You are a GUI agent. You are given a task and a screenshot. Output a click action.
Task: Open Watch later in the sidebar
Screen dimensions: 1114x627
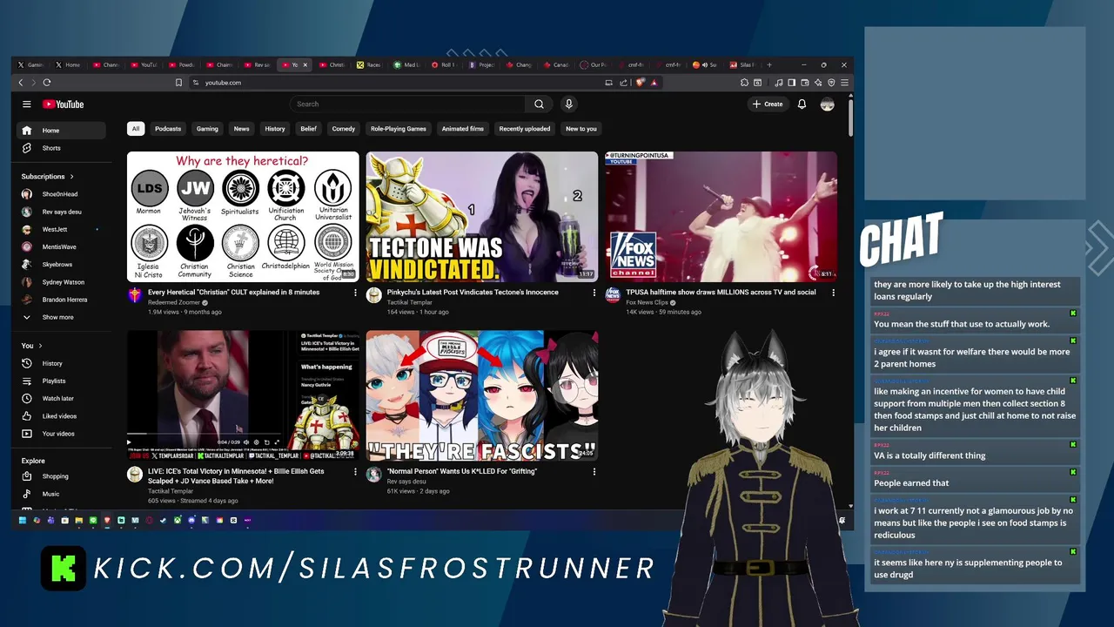click(x=61, y=398)
